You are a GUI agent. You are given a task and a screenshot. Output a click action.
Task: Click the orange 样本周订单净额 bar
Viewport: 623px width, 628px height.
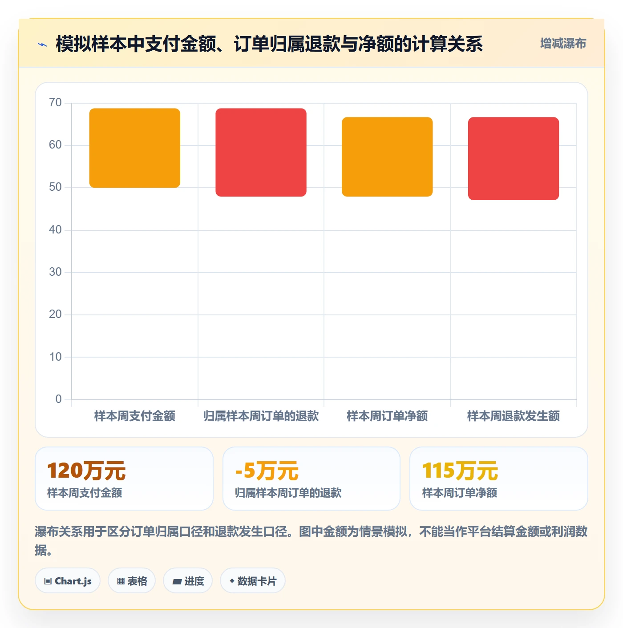[387, 157]
